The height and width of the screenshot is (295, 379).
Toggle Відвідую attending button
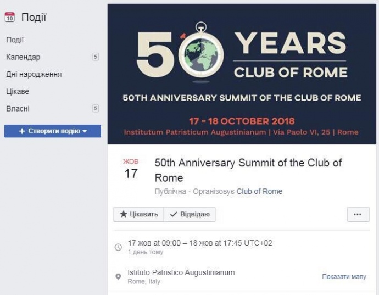coord(190,214)
